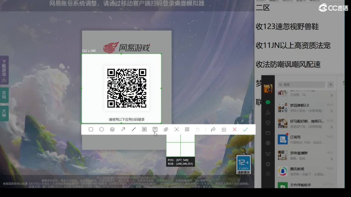The image size is (351, 197).
Task: Select the emoji sticker tool
Action: 112,129
